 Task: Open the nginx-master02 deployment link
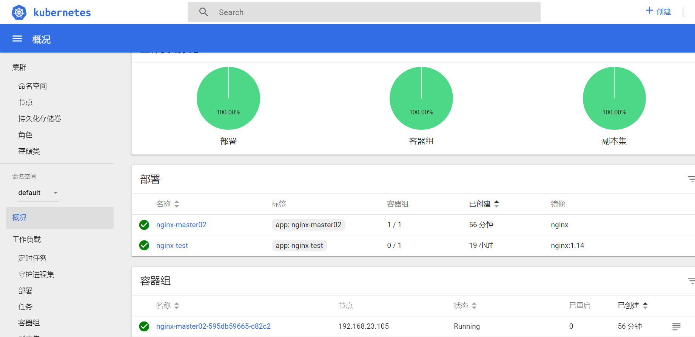tap(181, 225)
